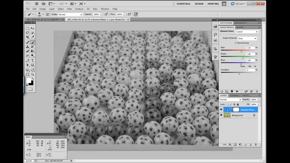Select the Spot Healing Brush tool

pos(28,42)
